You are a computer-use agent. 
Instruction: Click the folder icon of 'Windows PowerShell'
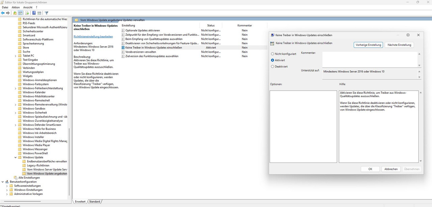point(20,153)
